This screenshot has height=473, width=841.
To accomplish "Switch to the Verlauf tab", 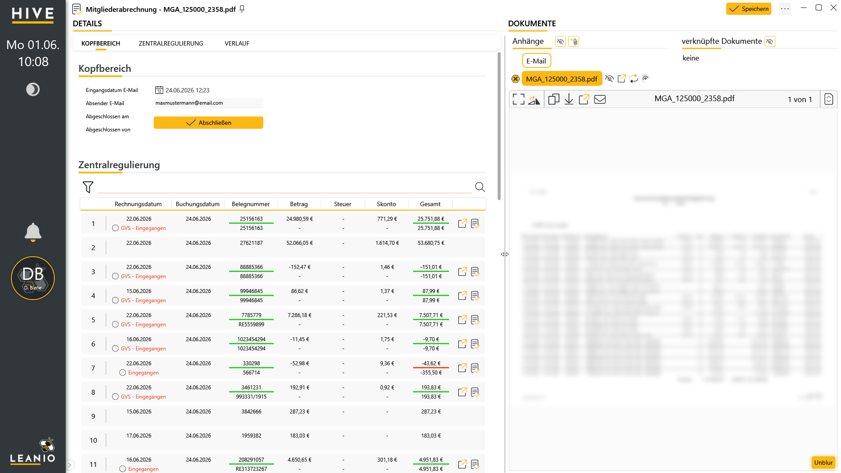I will tap(237, 43).
